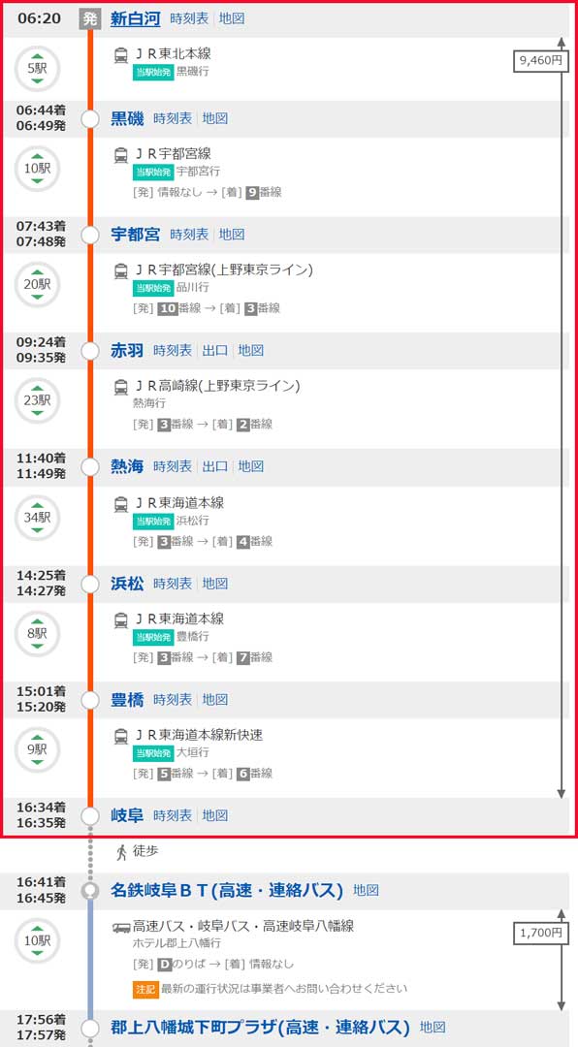Open 地図 link for 名鉄岐阜BT
Image resolution: width=578 pixels, height=1047 pixels.
tap(367, 890)
